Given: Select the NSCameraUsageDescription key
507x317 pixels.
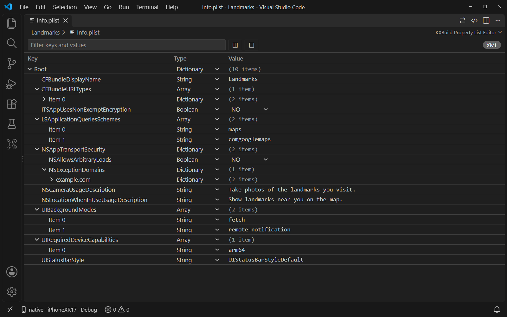Looking at the screenshot, I should click(x=78, y=190).
